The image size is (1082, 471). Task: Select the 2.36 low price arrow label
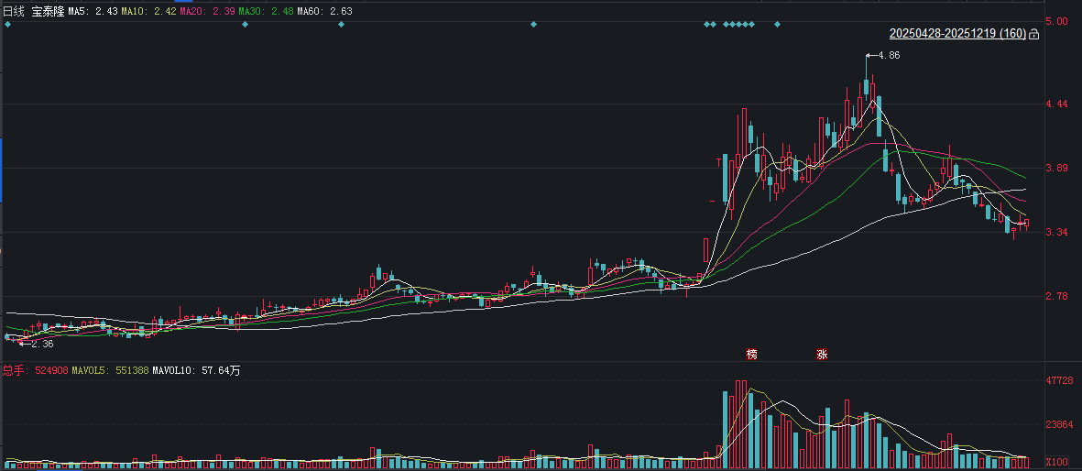(36, 344)
